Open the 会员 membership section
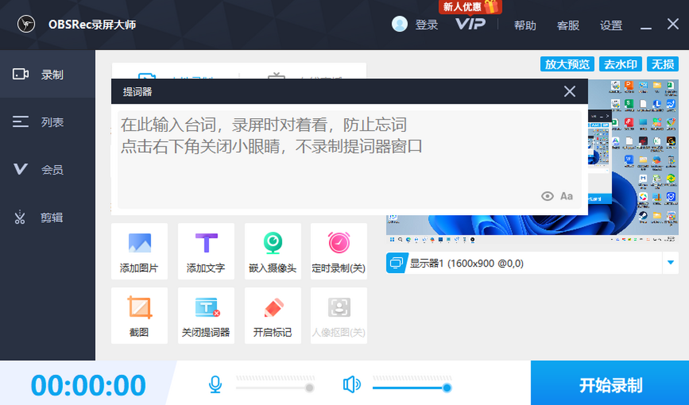The width and height of the screenshot is (689, 405). [47, 170]
